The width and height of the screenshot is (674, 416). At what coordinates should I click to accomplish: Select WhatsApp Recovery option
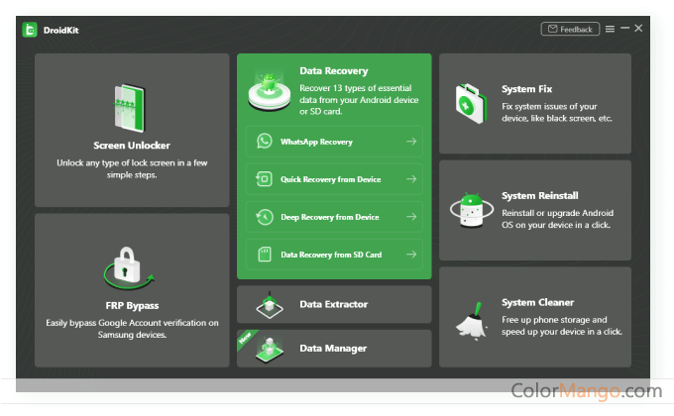[315, 142]
